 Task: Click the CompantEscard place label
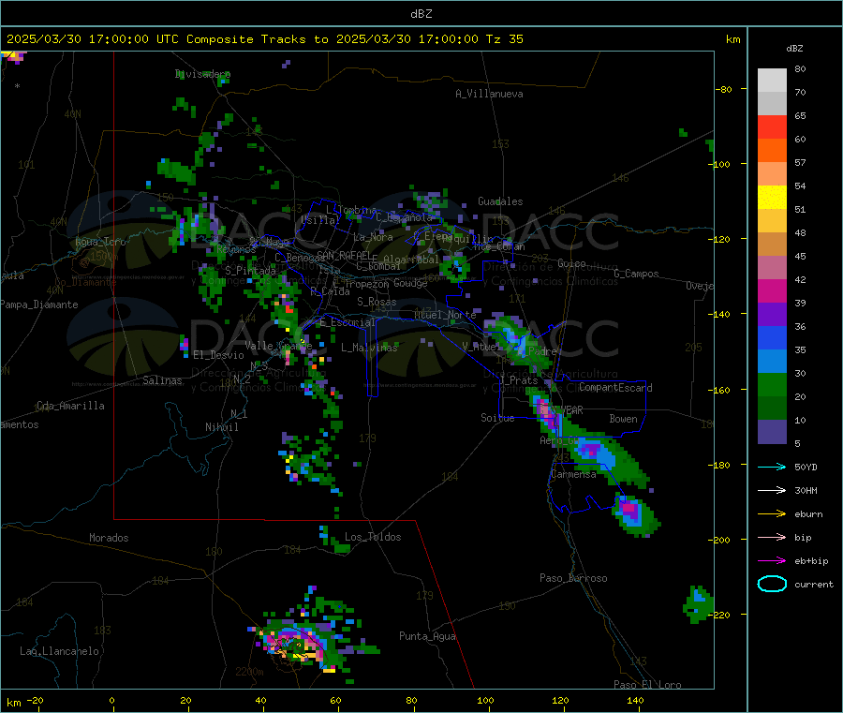click(x=615, y=388)
